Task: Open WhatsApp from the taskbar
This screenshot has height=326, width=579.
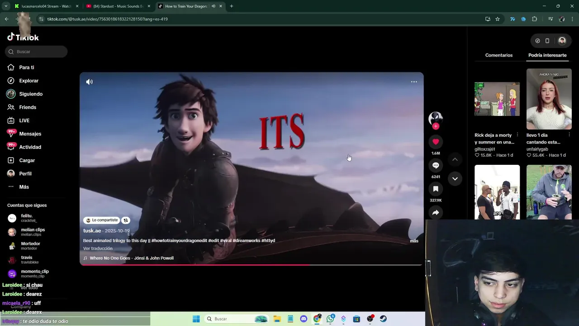Action: (330, 319)
